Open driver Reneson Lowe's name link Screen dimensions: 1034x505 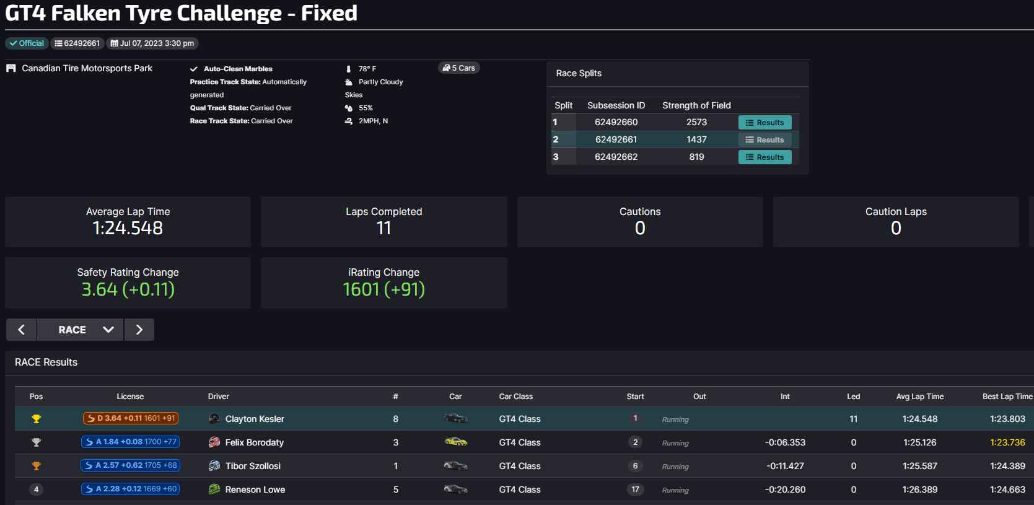pos(255,490)
